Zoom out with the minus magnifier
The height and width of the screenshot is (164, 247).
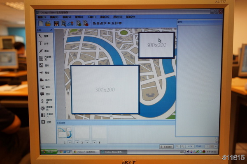click(x=177, y=146)
